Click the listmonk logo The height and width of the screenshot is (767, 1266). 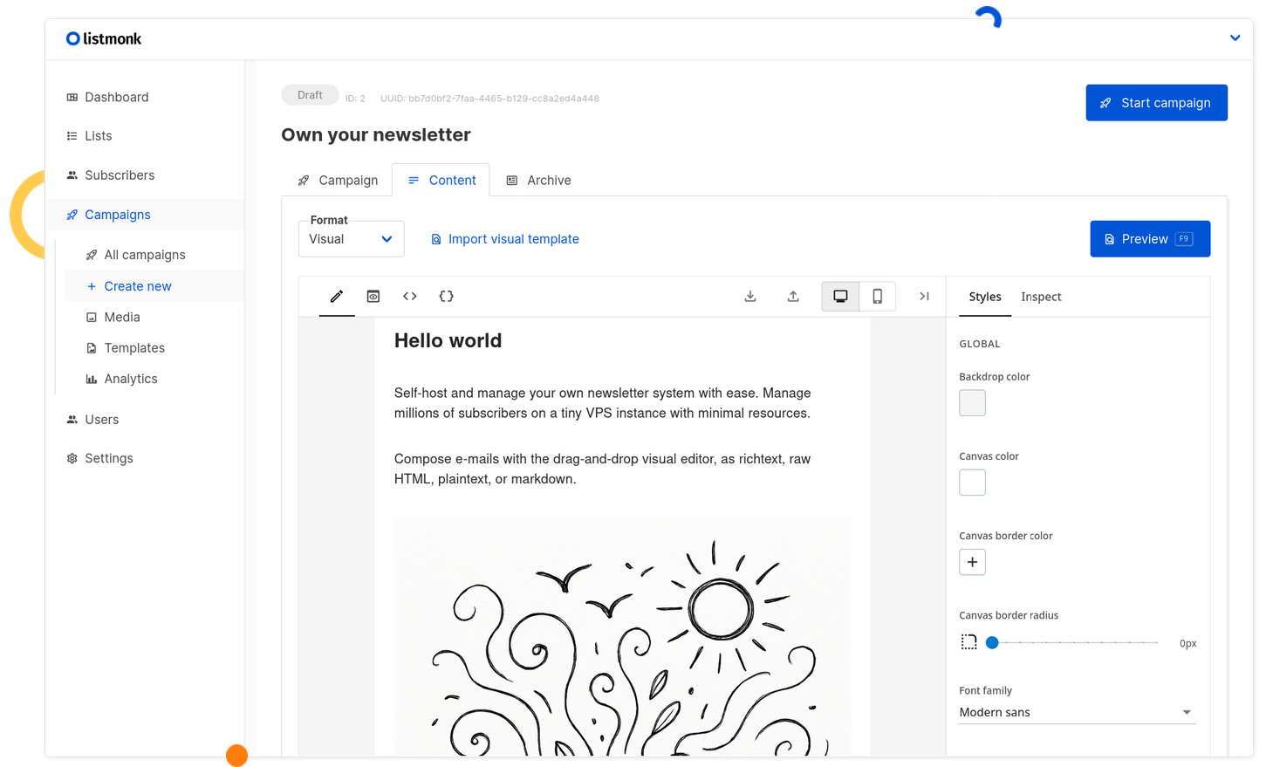[x=104, y=38]
